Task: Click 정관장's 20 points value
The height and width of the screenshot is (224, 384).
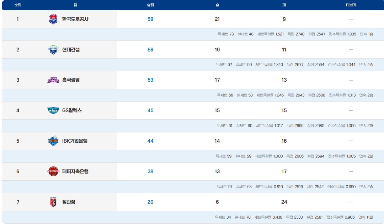Action: (150, 202)
